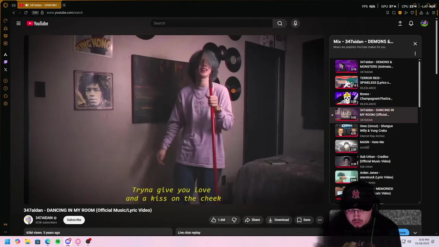Click the video player to pause
The height and width of the screenshot is (247, 439).
[174, 120]
